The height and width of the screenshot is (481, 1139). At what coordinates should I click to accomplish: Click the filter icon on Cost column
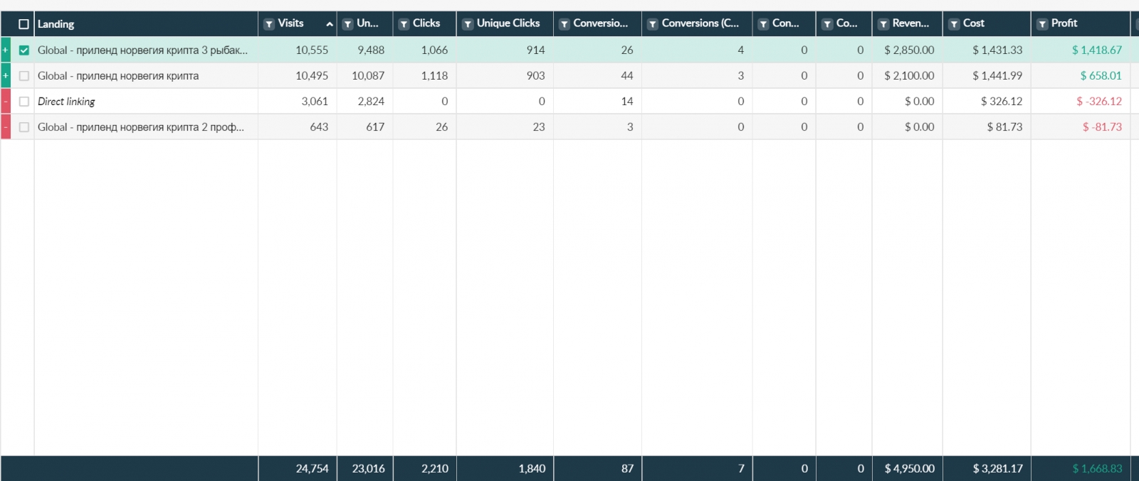pyautogui.click(x=954, y=24)
